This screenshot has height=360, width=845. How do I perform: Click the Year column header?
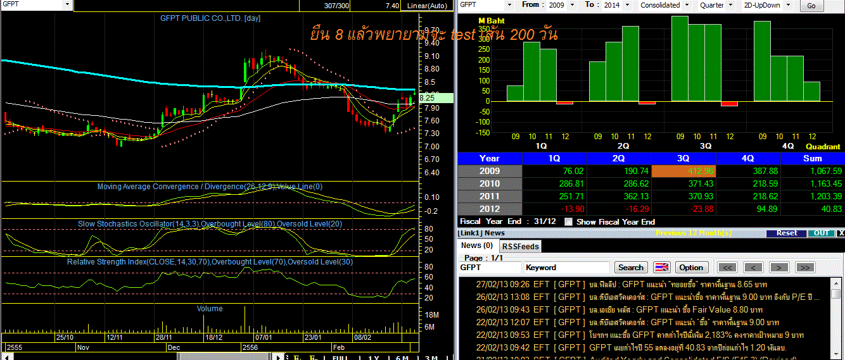pyautogui.click(x=490, y=158)
